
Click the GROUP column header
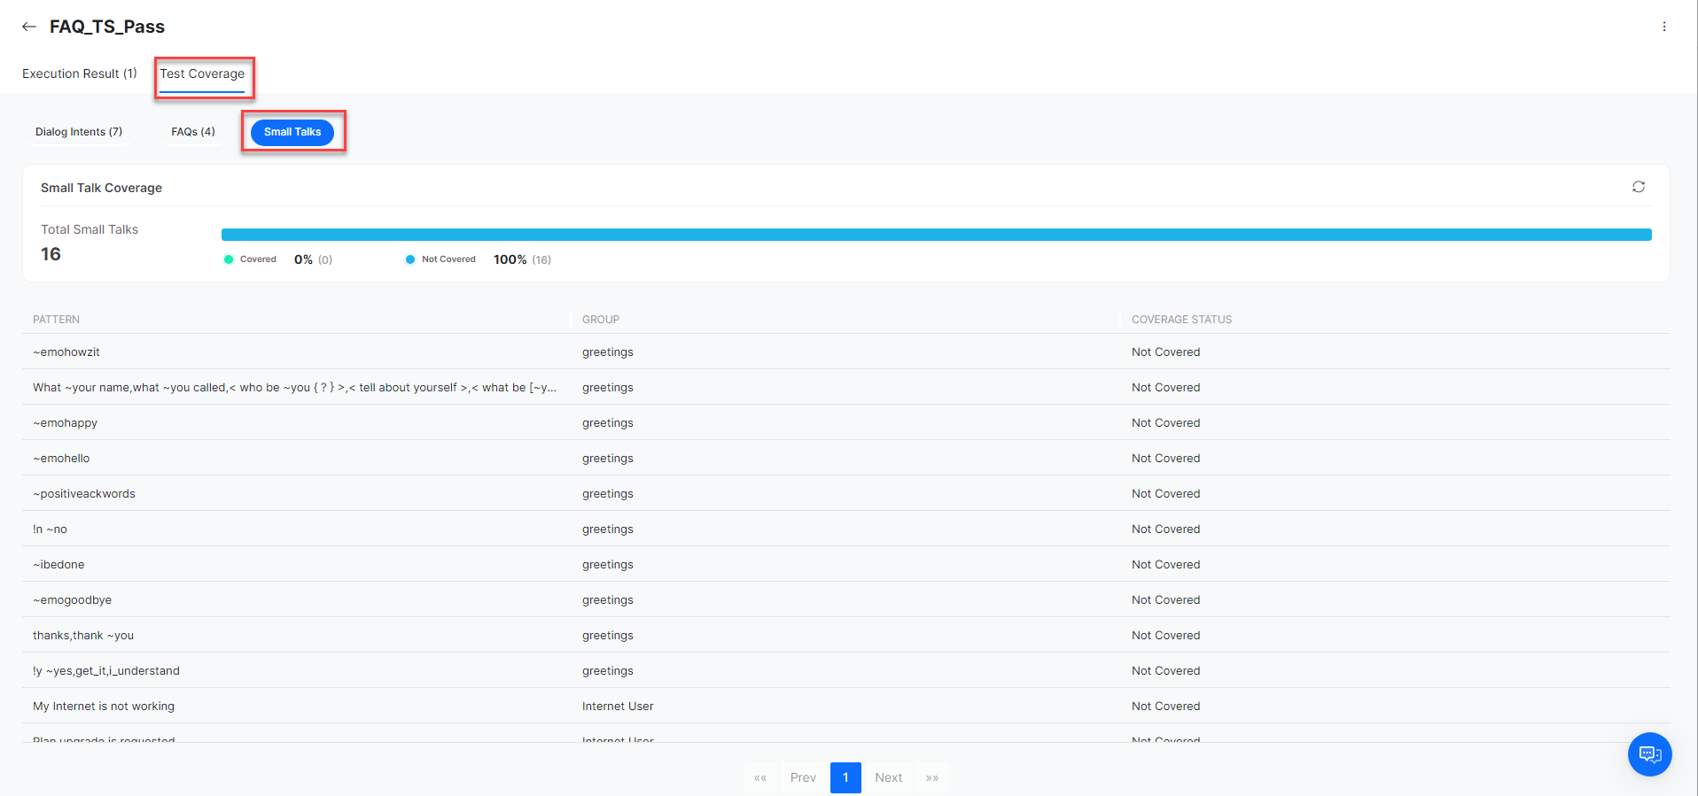[x=601, y=320]
